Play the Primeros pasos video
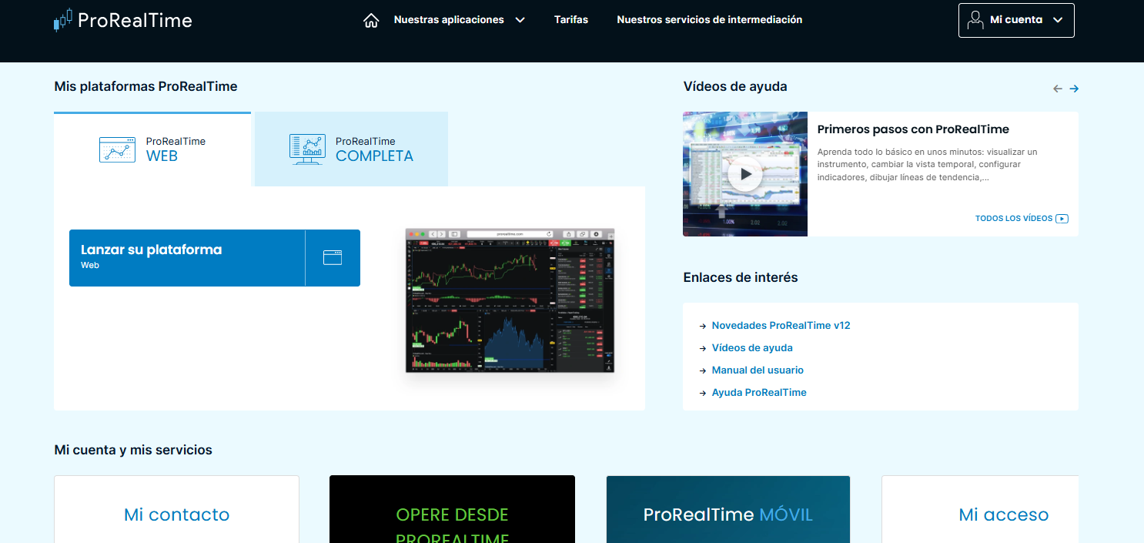This screenshot has height=543, width=1144. tap(745, 175)
